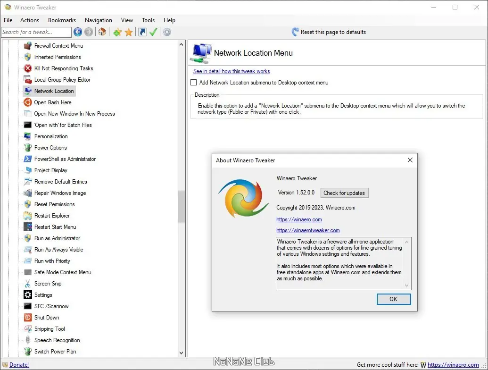Click description box scroll down arrow
The image size is (488, 370).
pyautogui.click(x=407, y=285)
